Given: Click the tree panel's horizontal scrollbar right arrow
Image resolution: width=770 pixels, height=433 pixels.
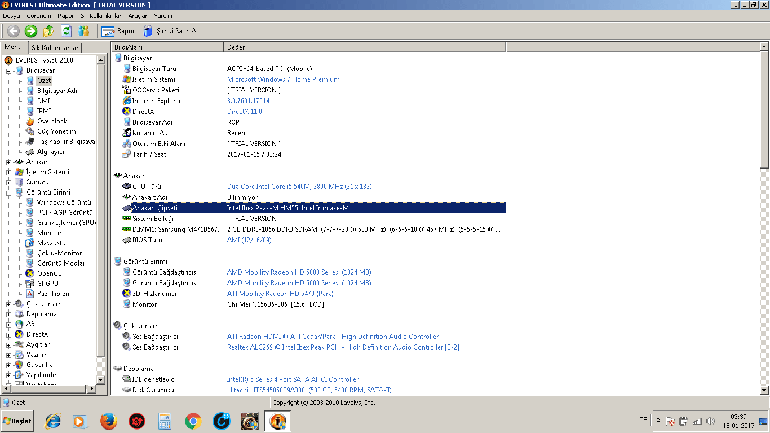Looking at the screenshot, I should click(x=92, y=388).
